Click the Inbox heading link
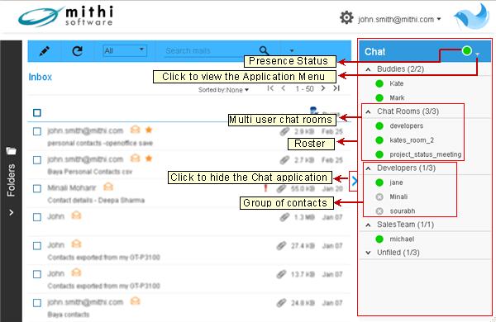 point(41,77)
